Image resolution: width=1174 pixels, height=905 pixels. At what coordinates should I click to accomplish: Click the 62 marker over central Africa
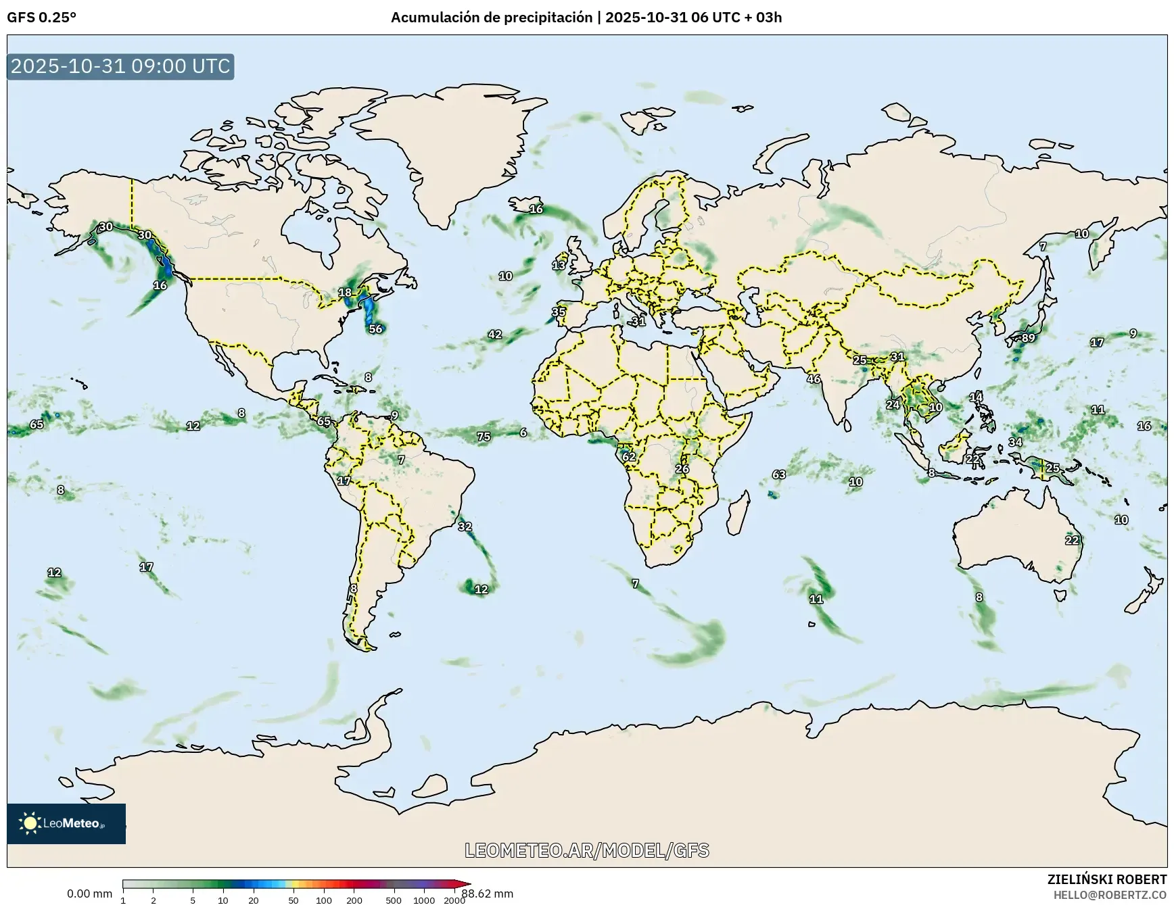[630, 457]
